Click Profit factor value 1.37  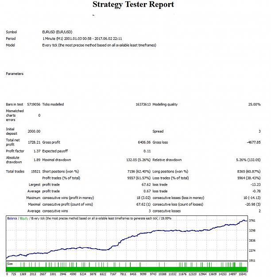pyautogui.click(x=37, y=151)
